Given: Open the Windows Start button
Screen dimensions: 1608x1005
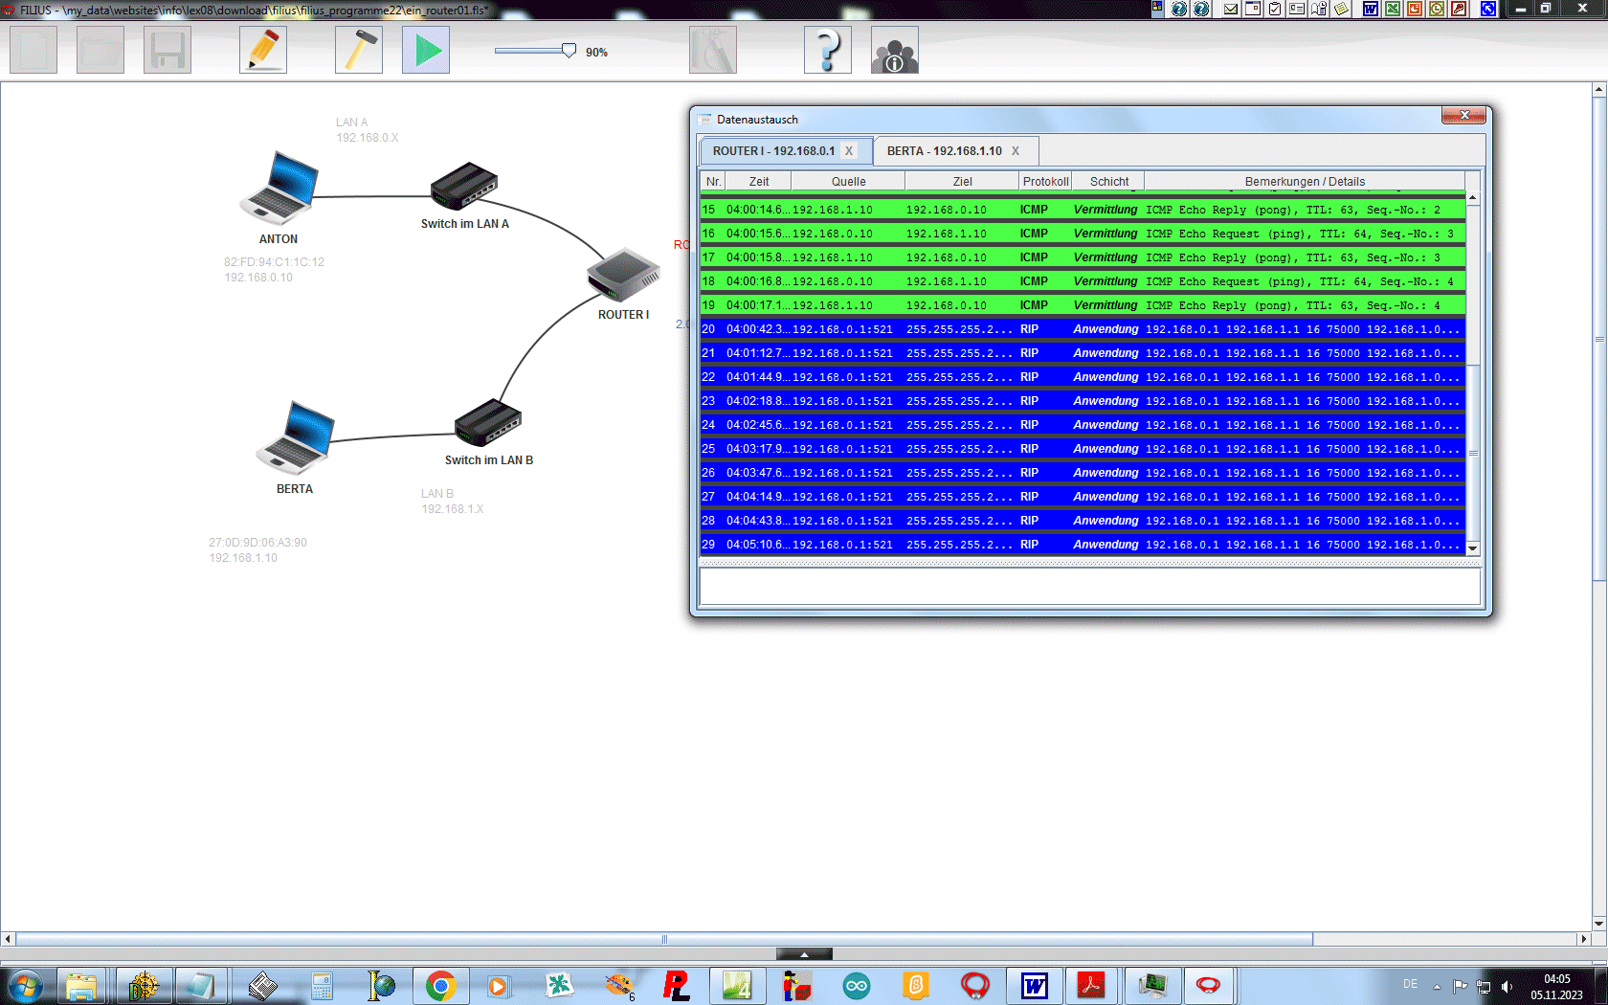Looking at the screenshot, I should 25,985.
